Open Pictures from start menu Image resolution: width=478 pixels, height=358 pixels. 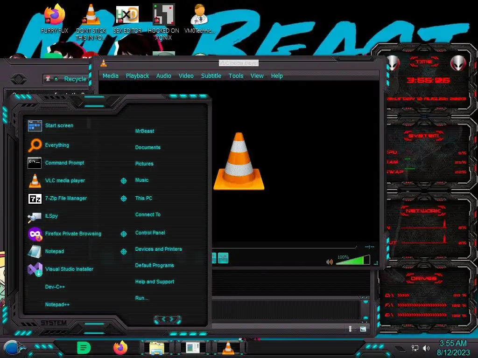[x=144, y=164]
